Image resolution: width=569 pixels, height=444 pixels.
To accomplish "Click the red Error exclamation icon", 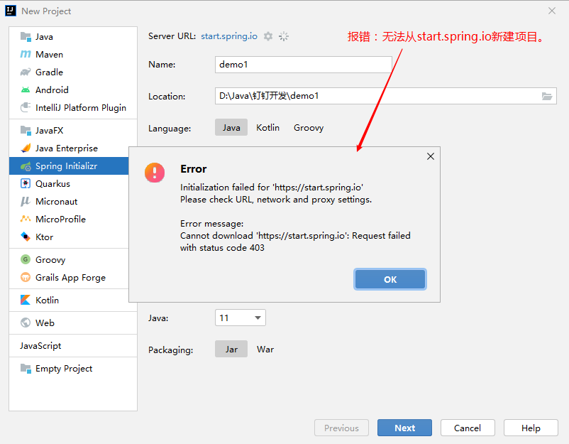I will 155,172.
